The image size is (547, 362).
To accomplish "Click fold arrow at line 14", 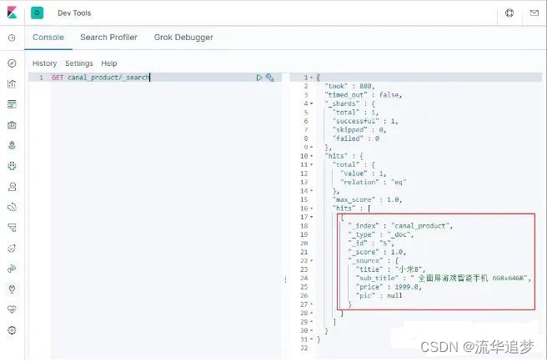I will click(312, 191).
